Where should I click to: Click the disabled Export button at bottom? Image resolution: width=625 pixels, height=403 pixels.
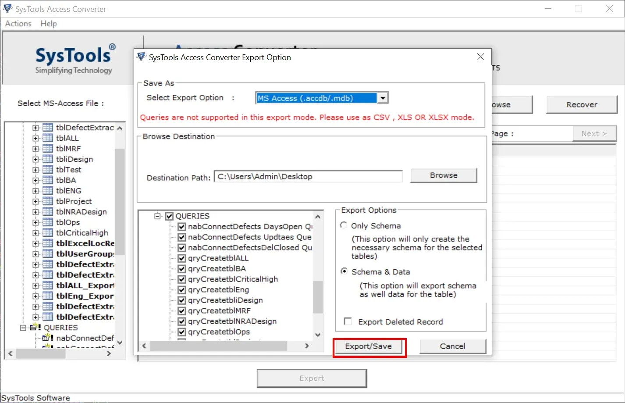[312, 378]
